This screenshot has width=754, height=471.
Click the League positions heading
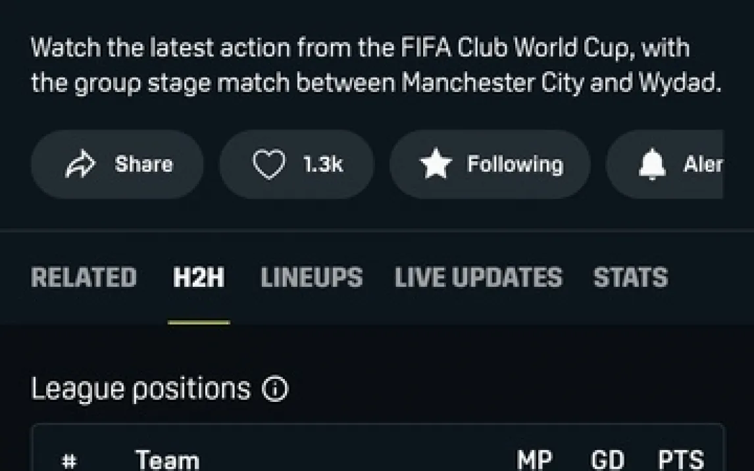tap(141, 388)
